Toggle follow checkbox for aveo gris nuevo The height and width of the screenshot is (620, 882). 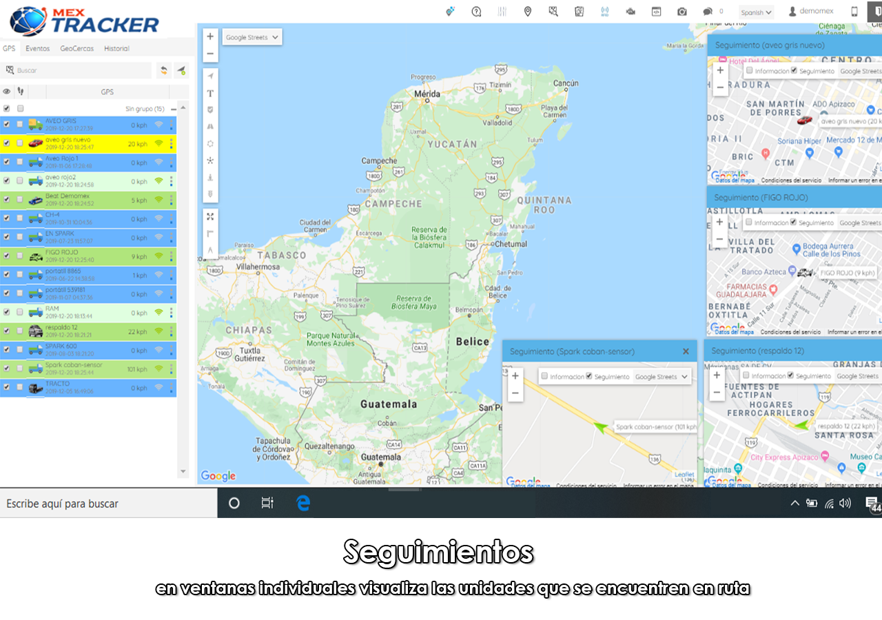point(20,143)
